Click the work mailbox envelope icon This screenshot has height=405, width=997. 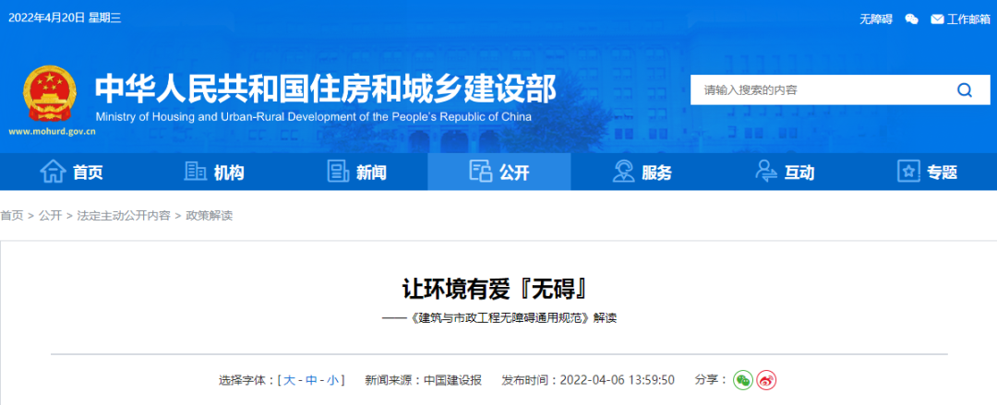point(937,19)
